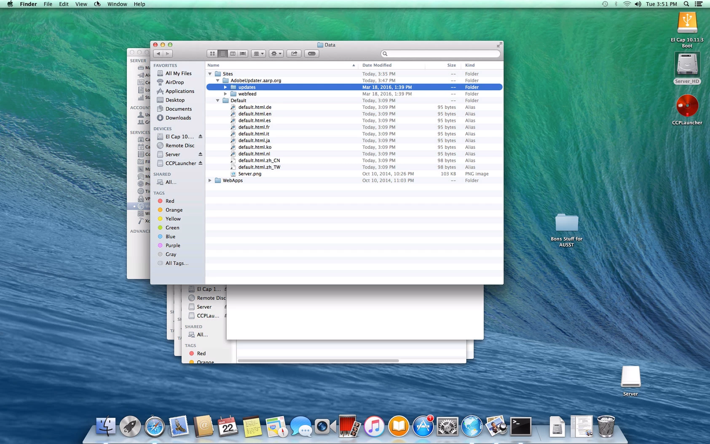Open the Time Machine status menu

tap(605, 4)
